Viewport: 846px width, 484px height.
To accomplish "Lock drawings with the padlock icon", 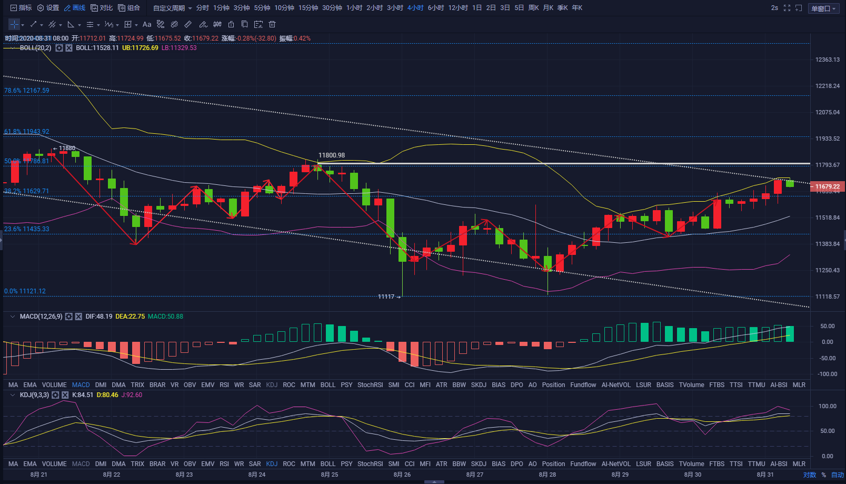I will (231, 24).
